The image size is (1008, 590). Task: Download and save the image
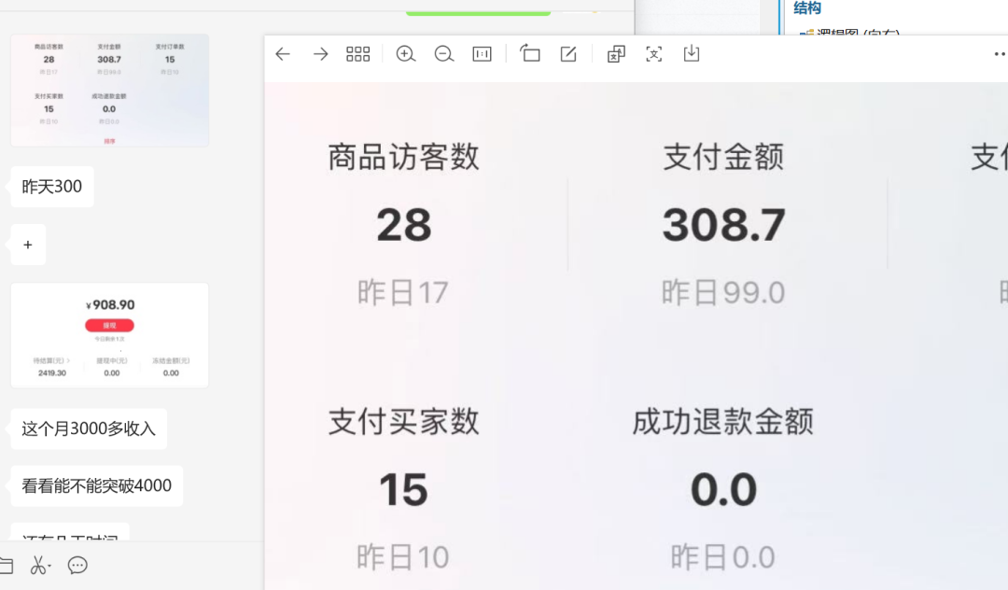(692, 53)
